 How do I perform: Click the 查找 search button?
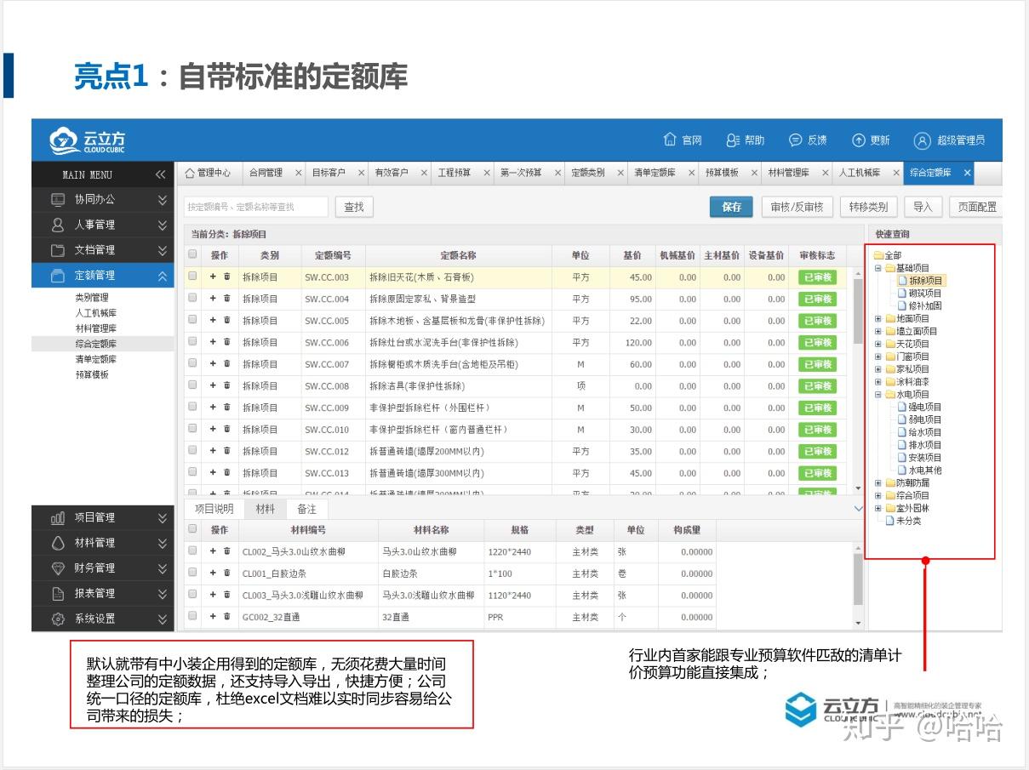point(354,207)
